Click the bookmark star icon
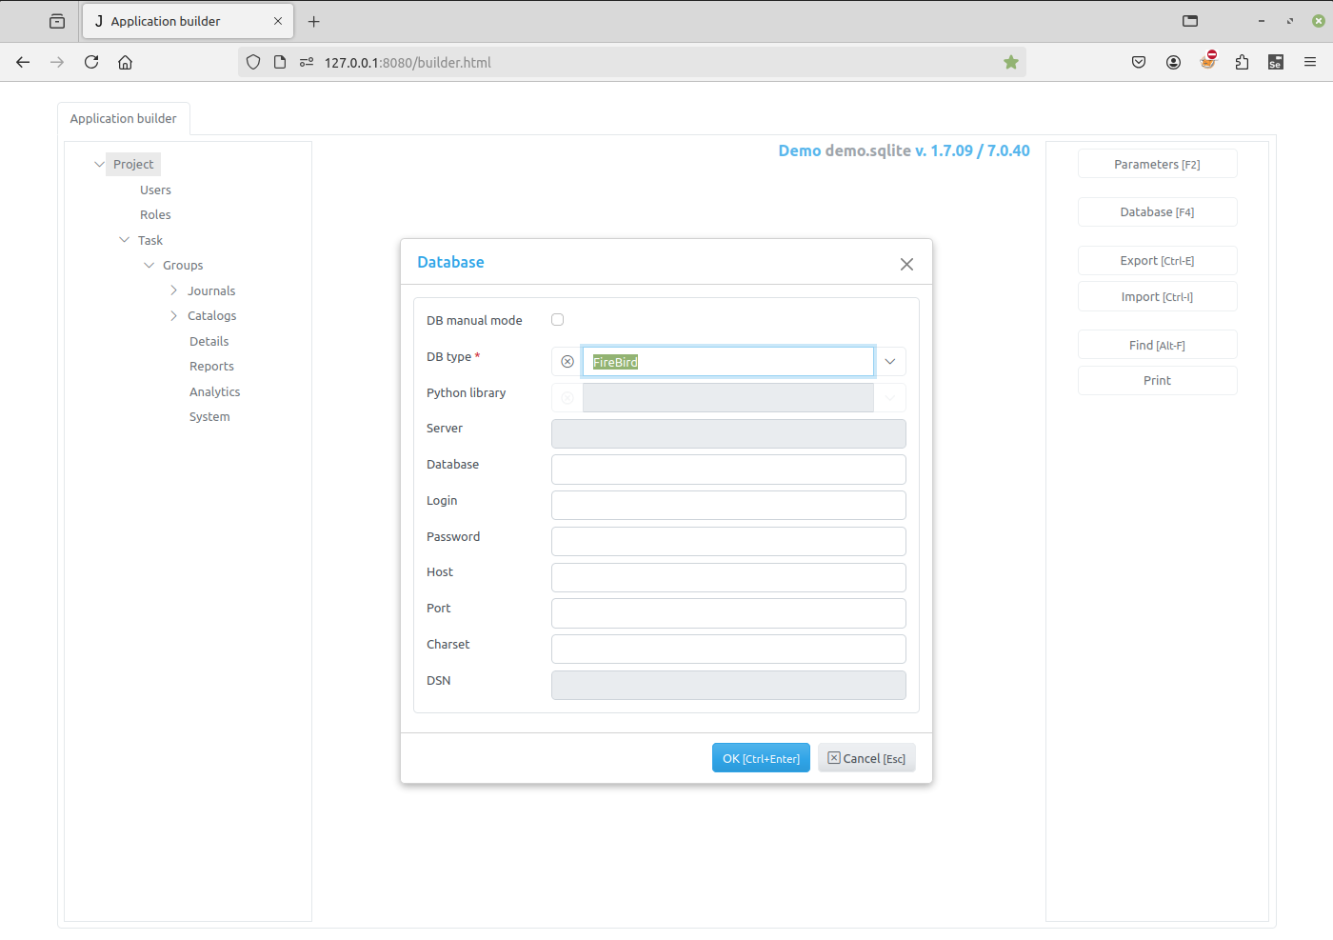This screenshot has height=940, width=1333. click(1010, 62)
